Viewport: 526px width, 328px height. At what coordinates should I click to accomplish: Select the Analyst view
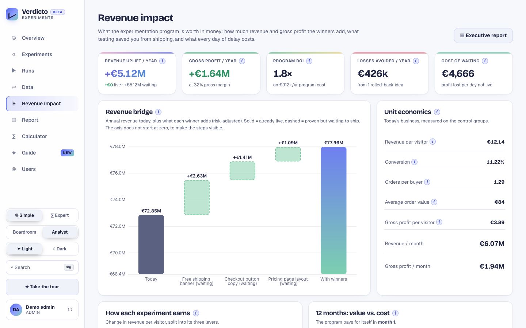[60, 232]
